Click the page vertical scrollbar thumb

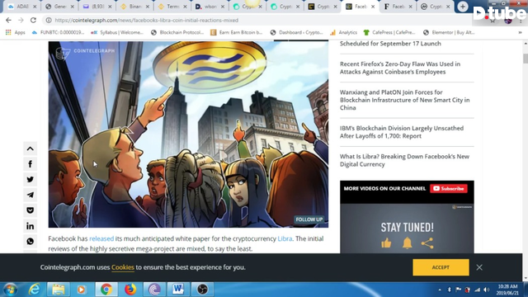[526, 58]
